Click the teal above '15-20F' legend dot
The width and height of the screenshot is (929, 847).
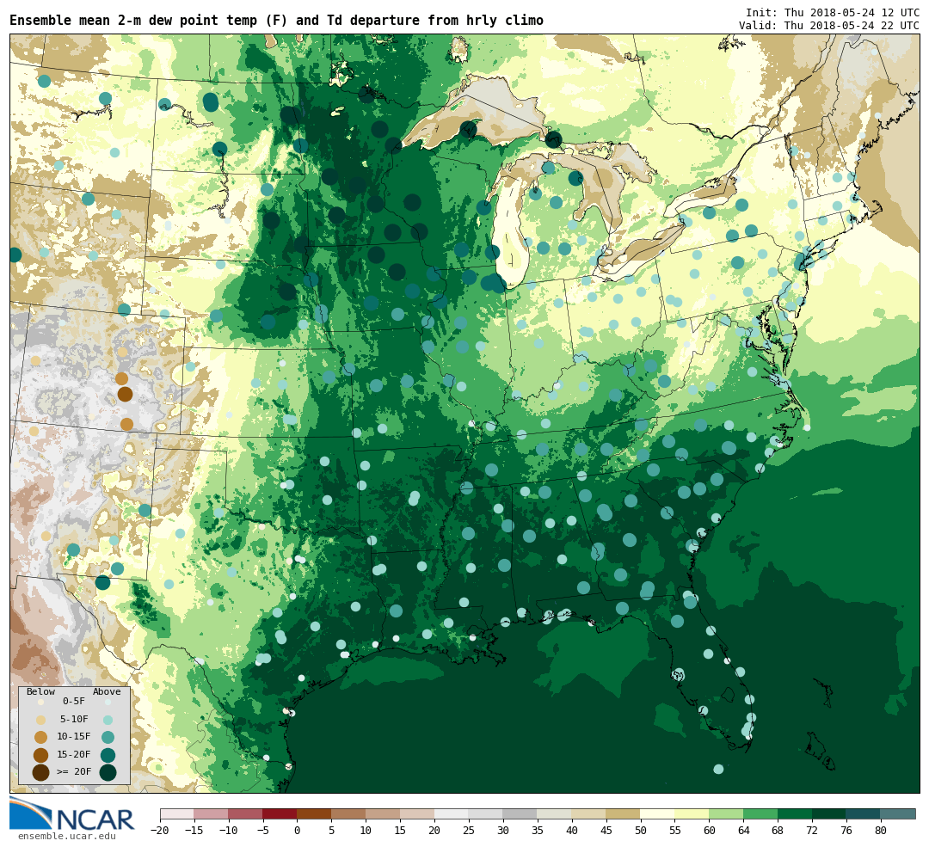pos(108,755)
